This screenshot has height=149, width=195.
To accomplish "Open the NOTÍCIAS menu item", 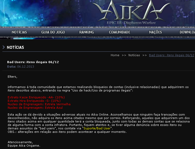I will (x=19, y=32).
